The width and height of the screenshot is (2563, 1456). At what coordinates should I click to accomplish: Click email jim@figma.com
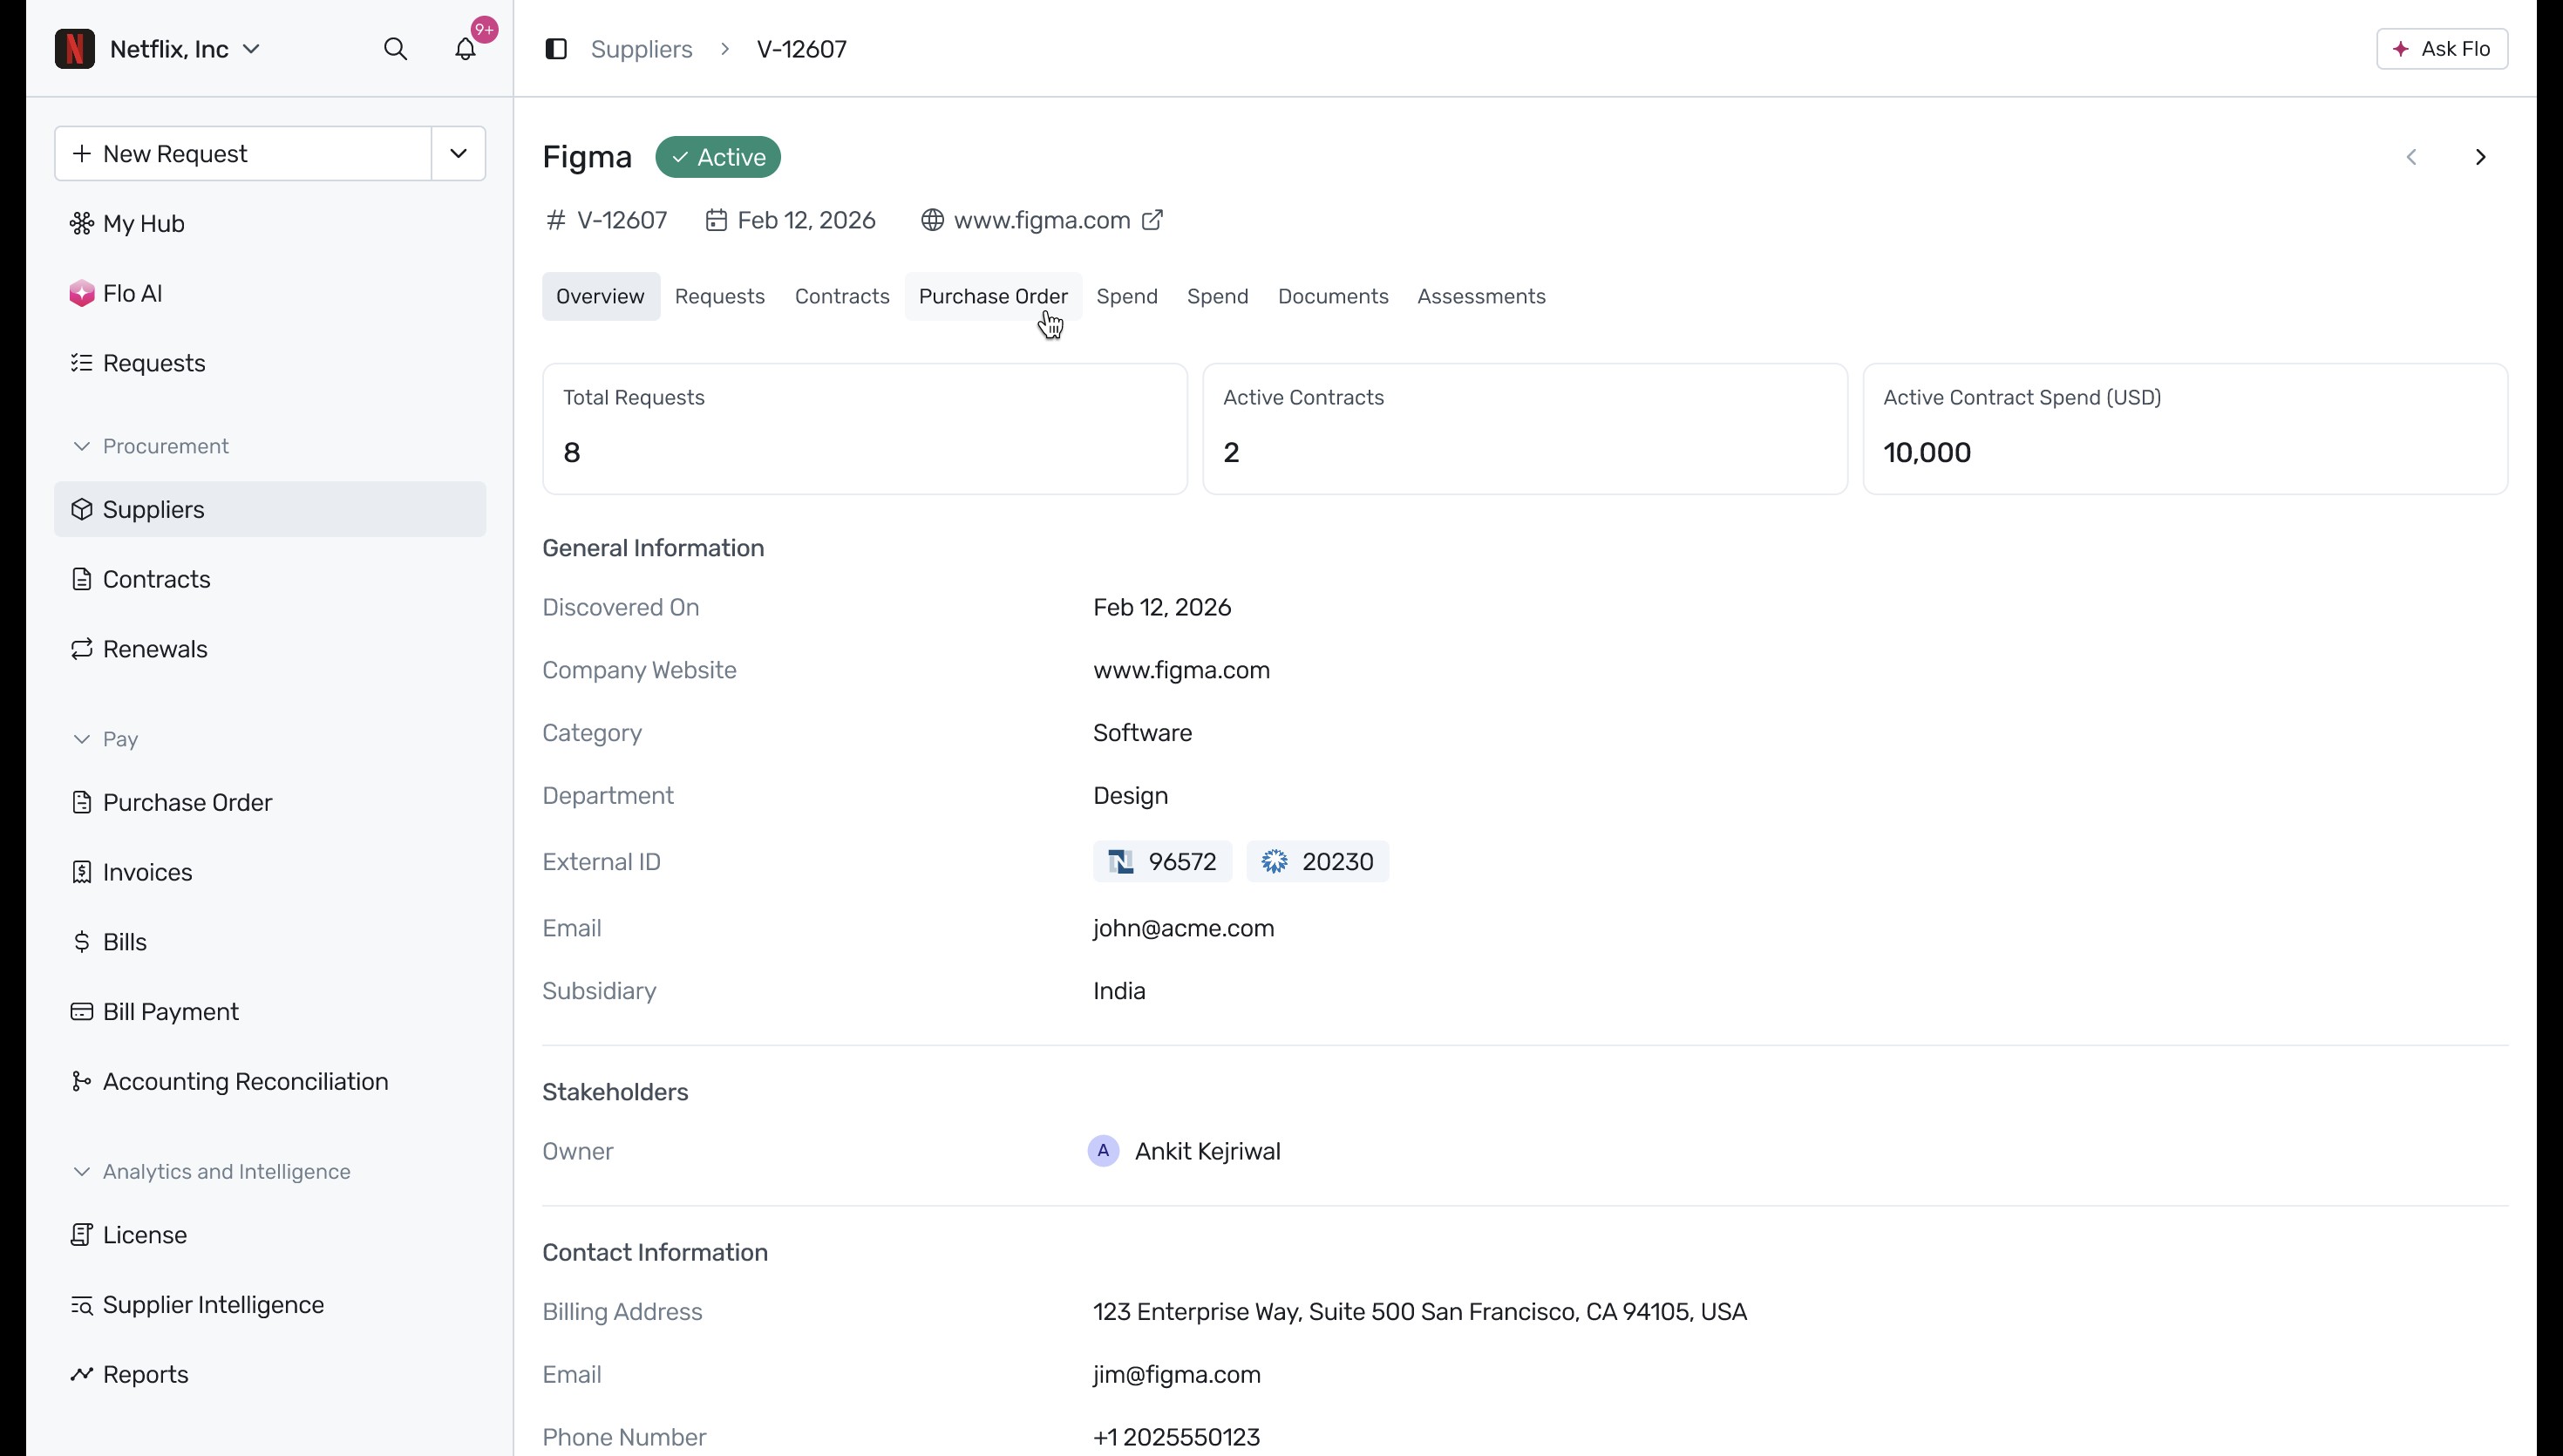tap(1177, 1375)
